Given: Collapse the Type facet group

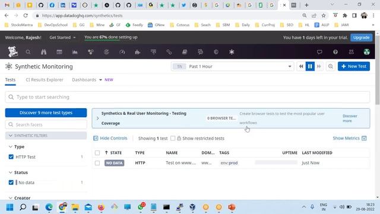Looking at the screenshot, I should pos(11,147).
